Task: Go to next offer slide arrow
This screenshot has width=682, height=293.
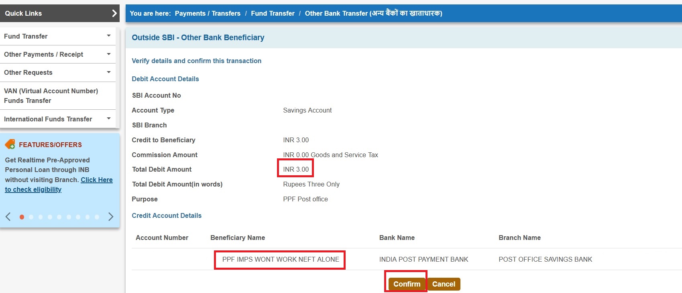Action: (x=111, y=217)
